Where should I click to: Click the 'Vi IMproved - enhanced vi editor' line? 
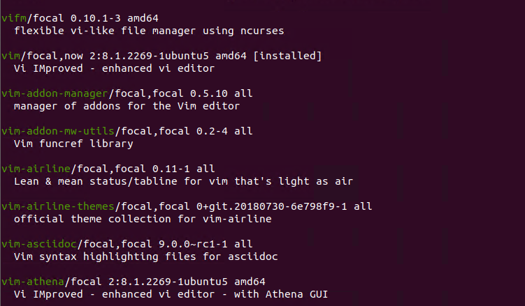tap(114, 68)
